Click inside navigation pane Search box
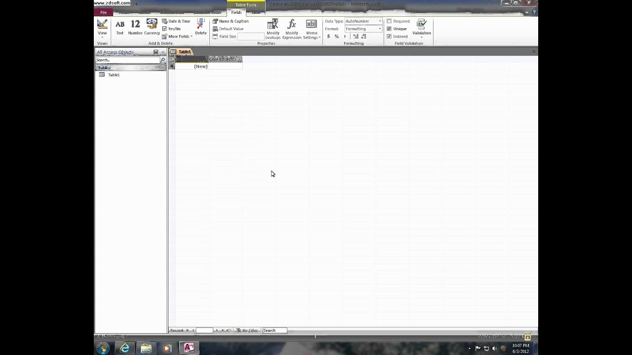The width and height of the screenshot is (632, 355). coord(127,60)
